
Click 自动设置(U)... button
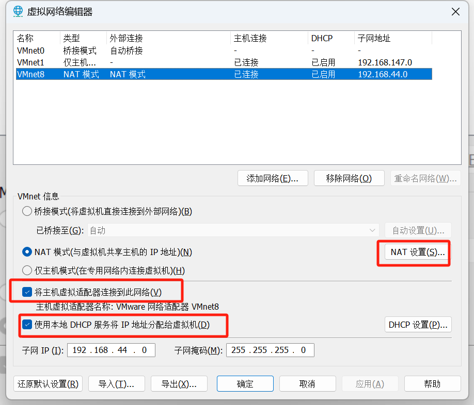click(x=418, y=230)
